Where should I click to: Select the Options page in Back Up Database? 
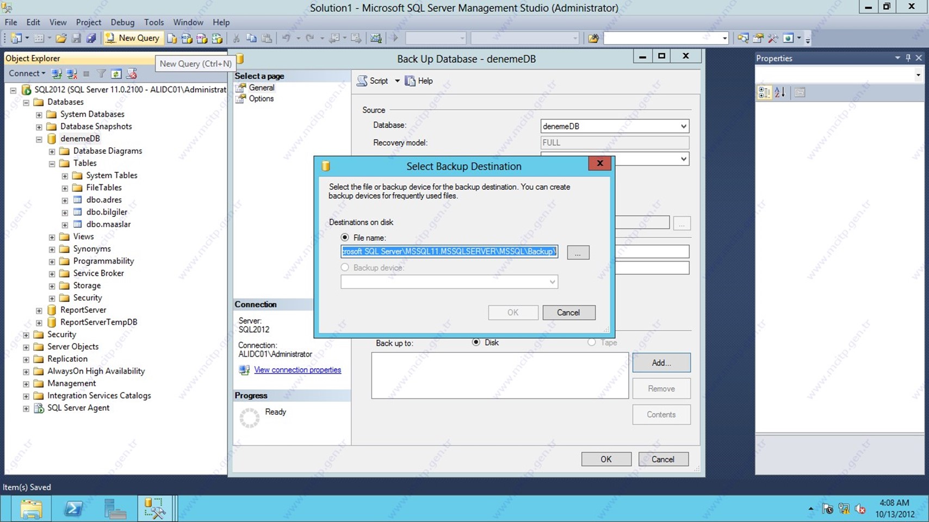[x=261, y=98]
